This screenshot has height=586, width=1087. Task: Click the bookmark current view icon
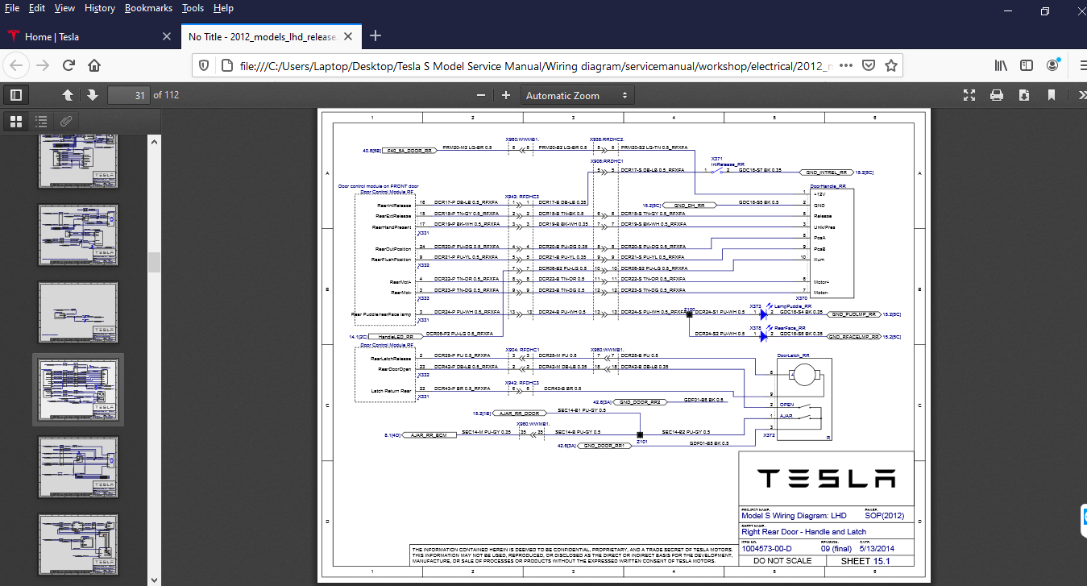(x=1052, y=95)
